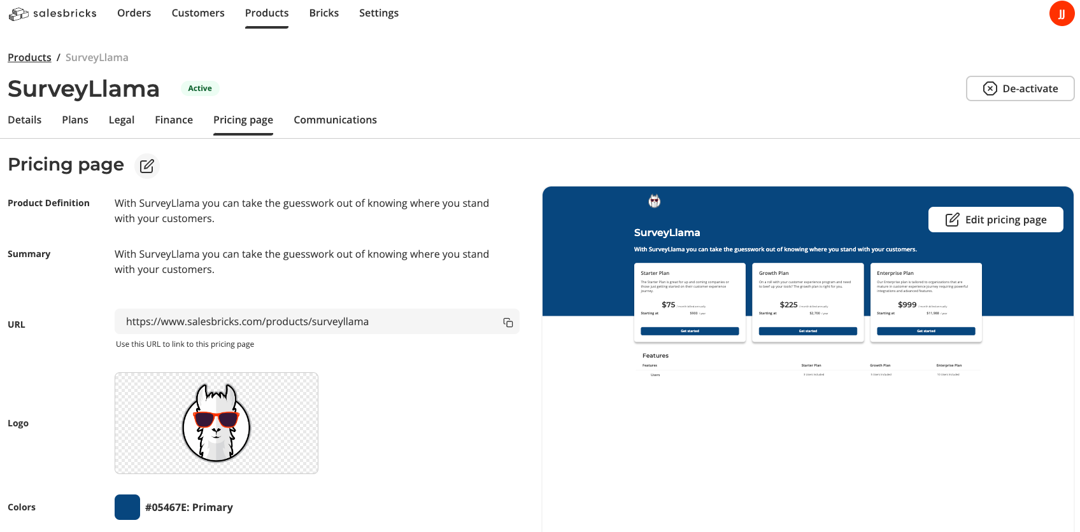Click the $225 Growth Plan price

point(788,305)
